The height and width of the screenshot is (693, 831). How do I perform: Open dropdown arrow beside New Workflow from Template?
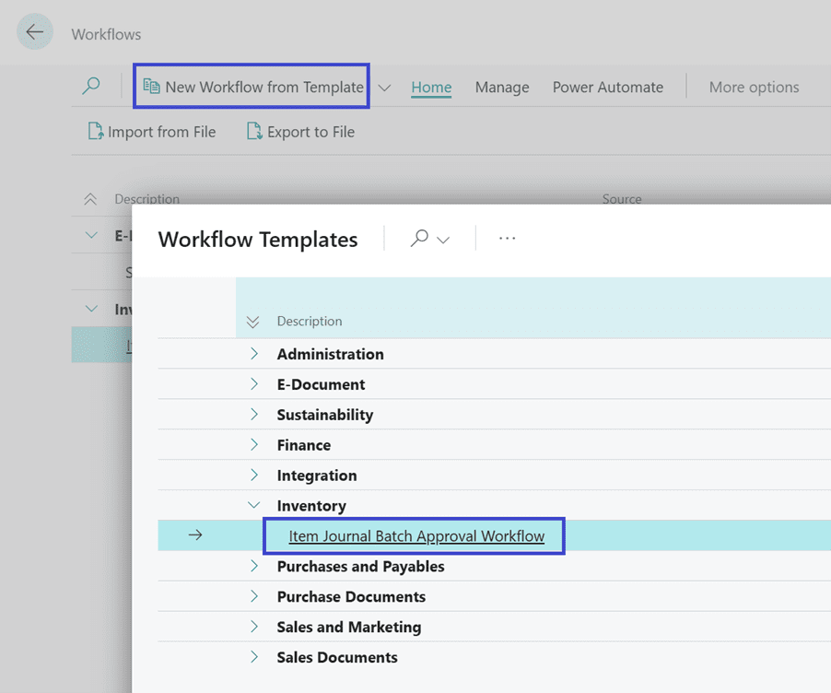coord(385,88)
